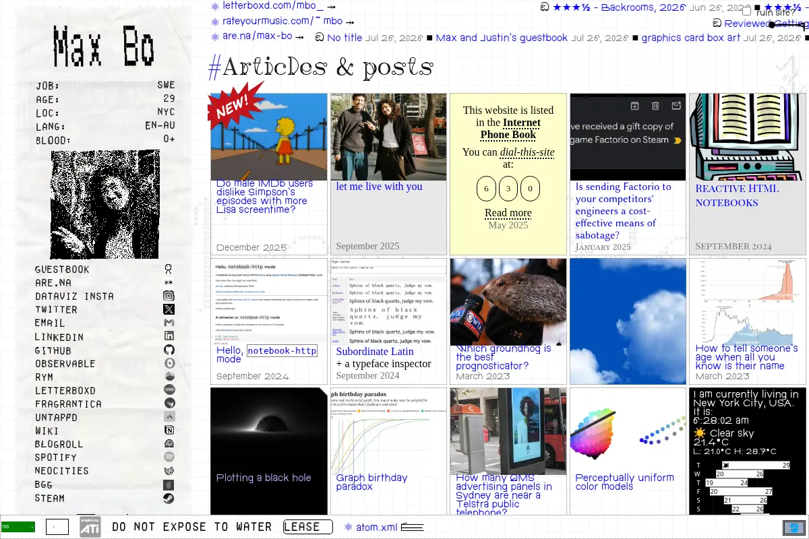Open the BLOGROLL sidebar link

pos(59,444)
